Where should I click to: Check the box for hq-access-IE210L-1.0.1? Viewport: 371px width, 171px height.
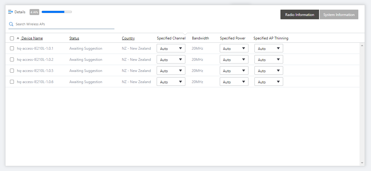pyautogui.click(x=12, y=48)
